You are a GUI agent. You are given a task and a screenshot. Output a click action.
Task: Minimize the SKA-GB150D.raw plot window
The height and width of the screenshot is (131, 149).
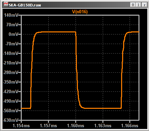pyautogui.click(x=133, y=5)
